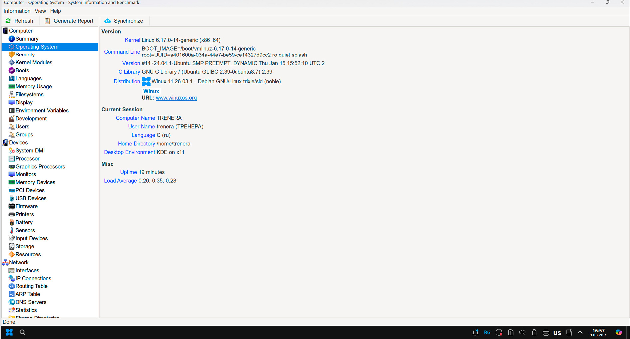The image size is (630, 339).
Task: Select the Security shield icon
Action: coord(12,55)
